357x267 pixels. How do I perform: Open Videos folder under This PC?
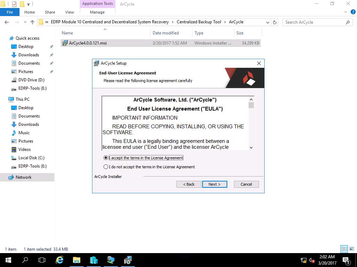click(x=24, y=149)
